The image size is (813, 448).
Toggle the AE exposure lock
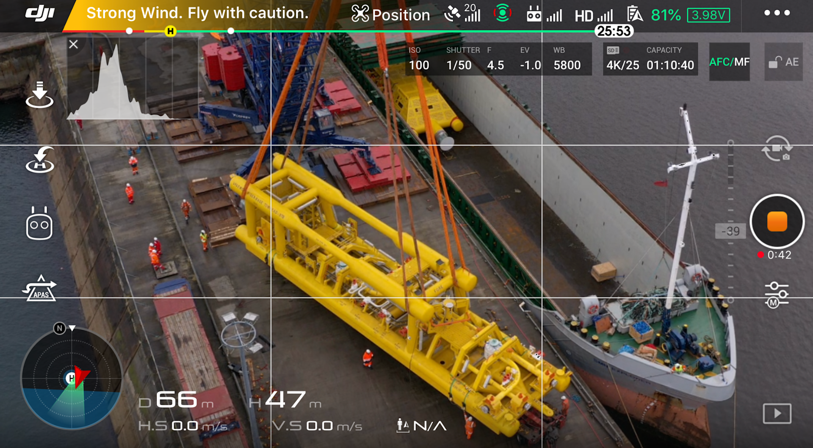point(784,62)
